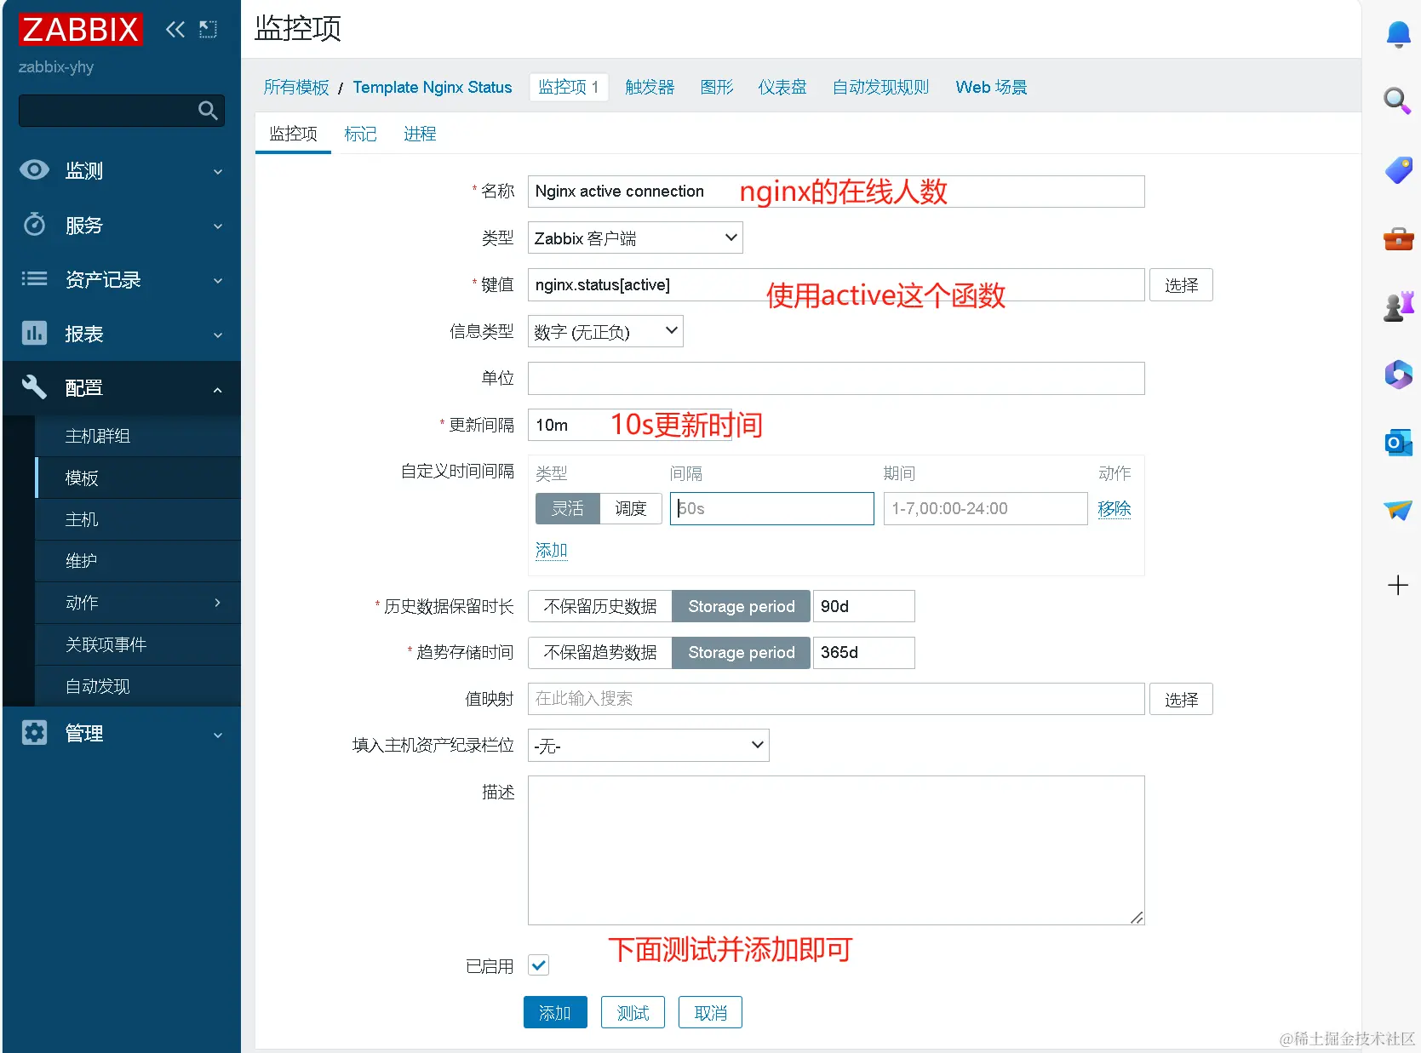Open 维护 in sidebar

tap(138, 561)
